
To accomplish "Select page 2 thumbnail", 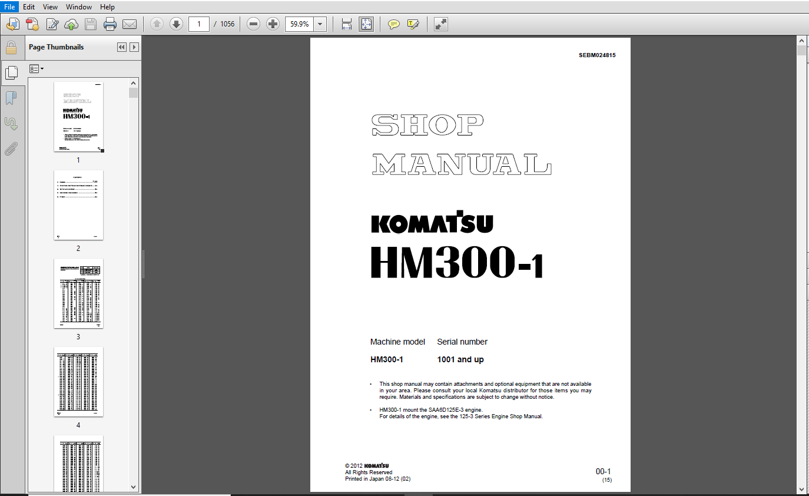I will (x=78, y=205).
